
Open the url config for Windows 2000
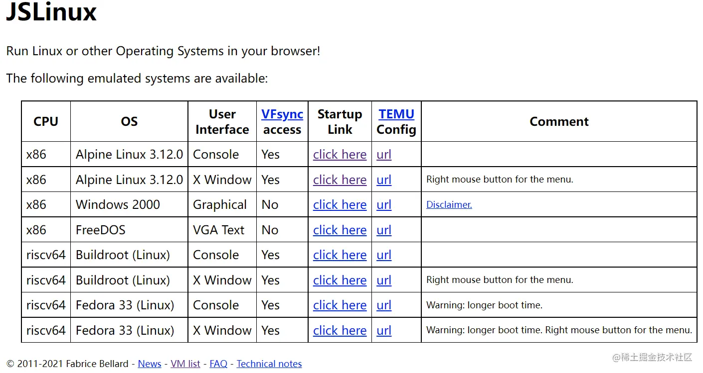[383, 204]
